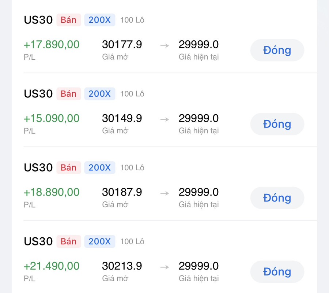The height and width of the screenshot is (293, 329).
Task: Click the arrow icon after 30177.9
Action: pos(164,45)
